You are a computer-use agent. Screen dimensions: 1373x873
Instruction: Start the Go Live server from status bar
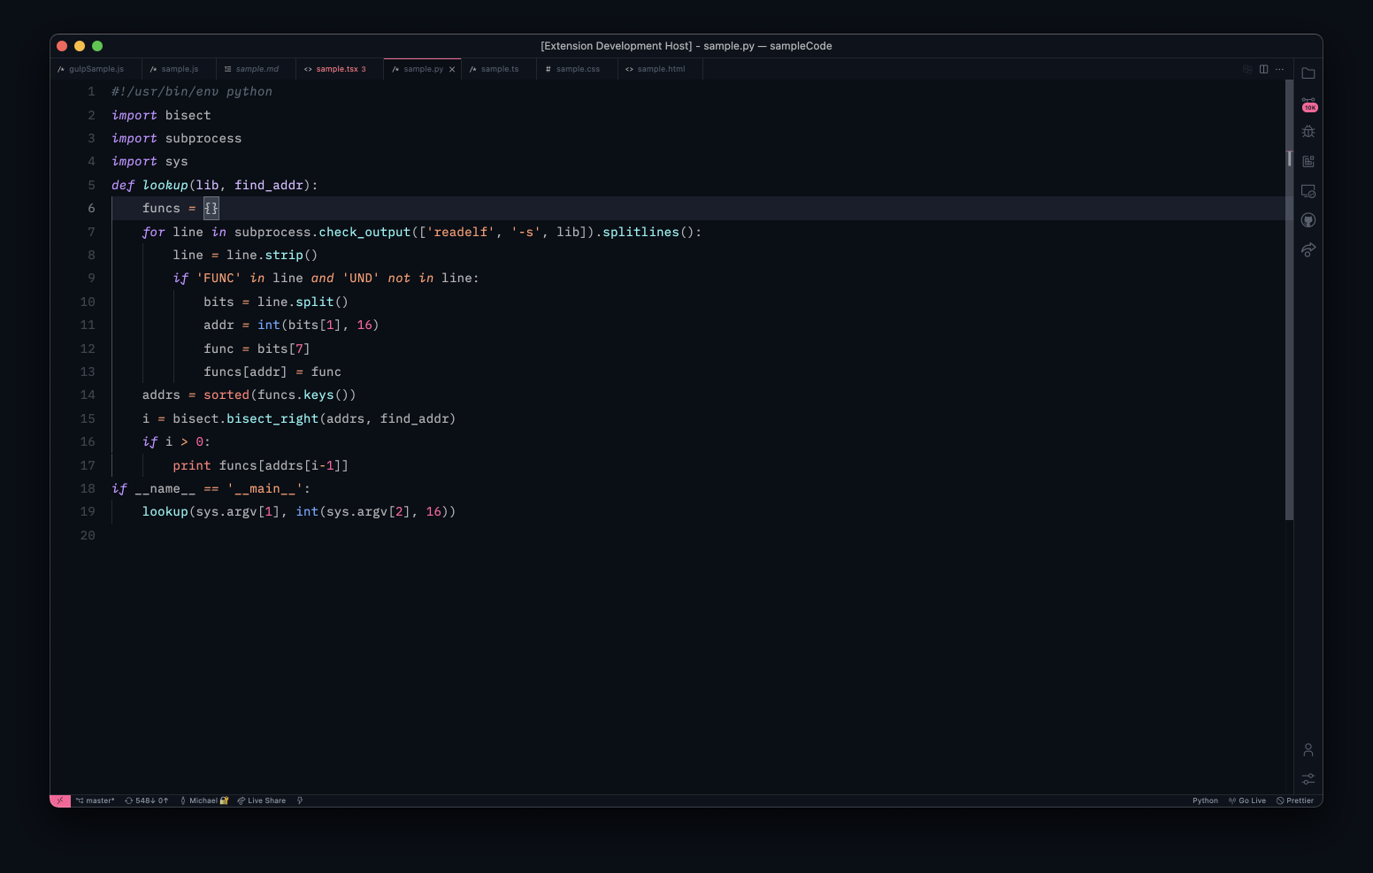[1247, 800]
